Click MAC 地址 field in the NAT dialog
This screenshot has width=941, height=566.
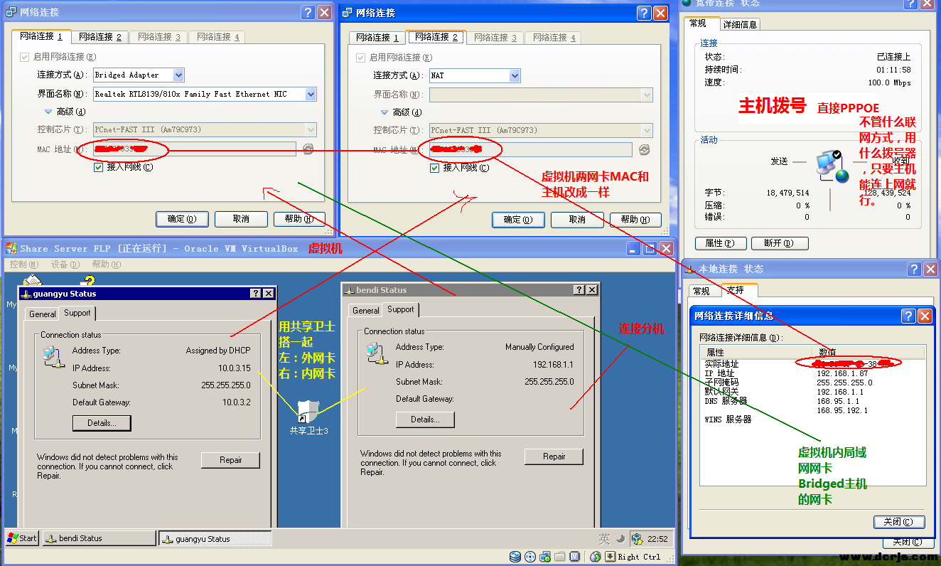530,149
